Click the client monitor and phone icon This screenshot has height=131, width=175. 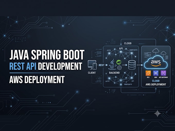(92, 65)
